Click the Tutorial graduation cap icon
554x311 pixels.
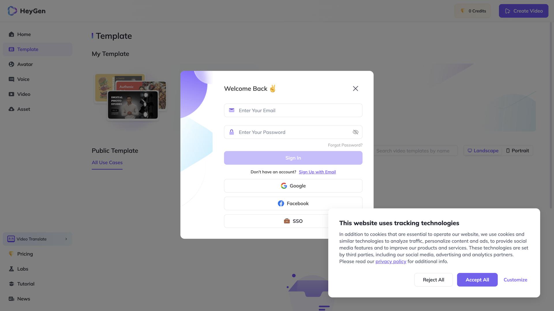pos(11,284)
